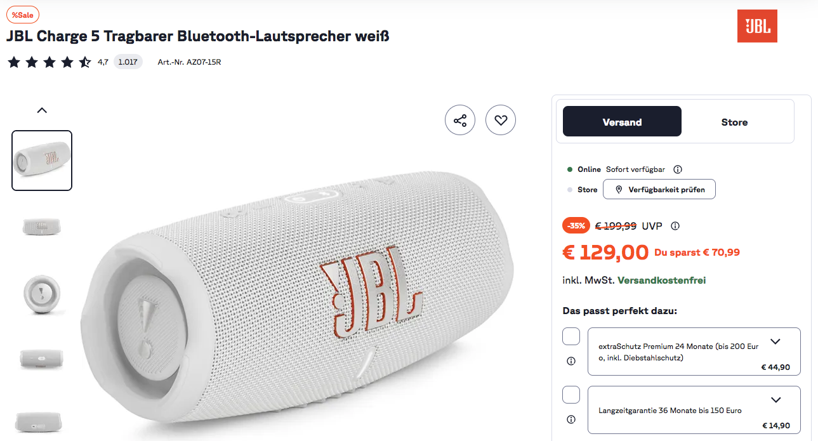
Task: Expand extraSchutz Premium details chevron
Action: point(775,341)
